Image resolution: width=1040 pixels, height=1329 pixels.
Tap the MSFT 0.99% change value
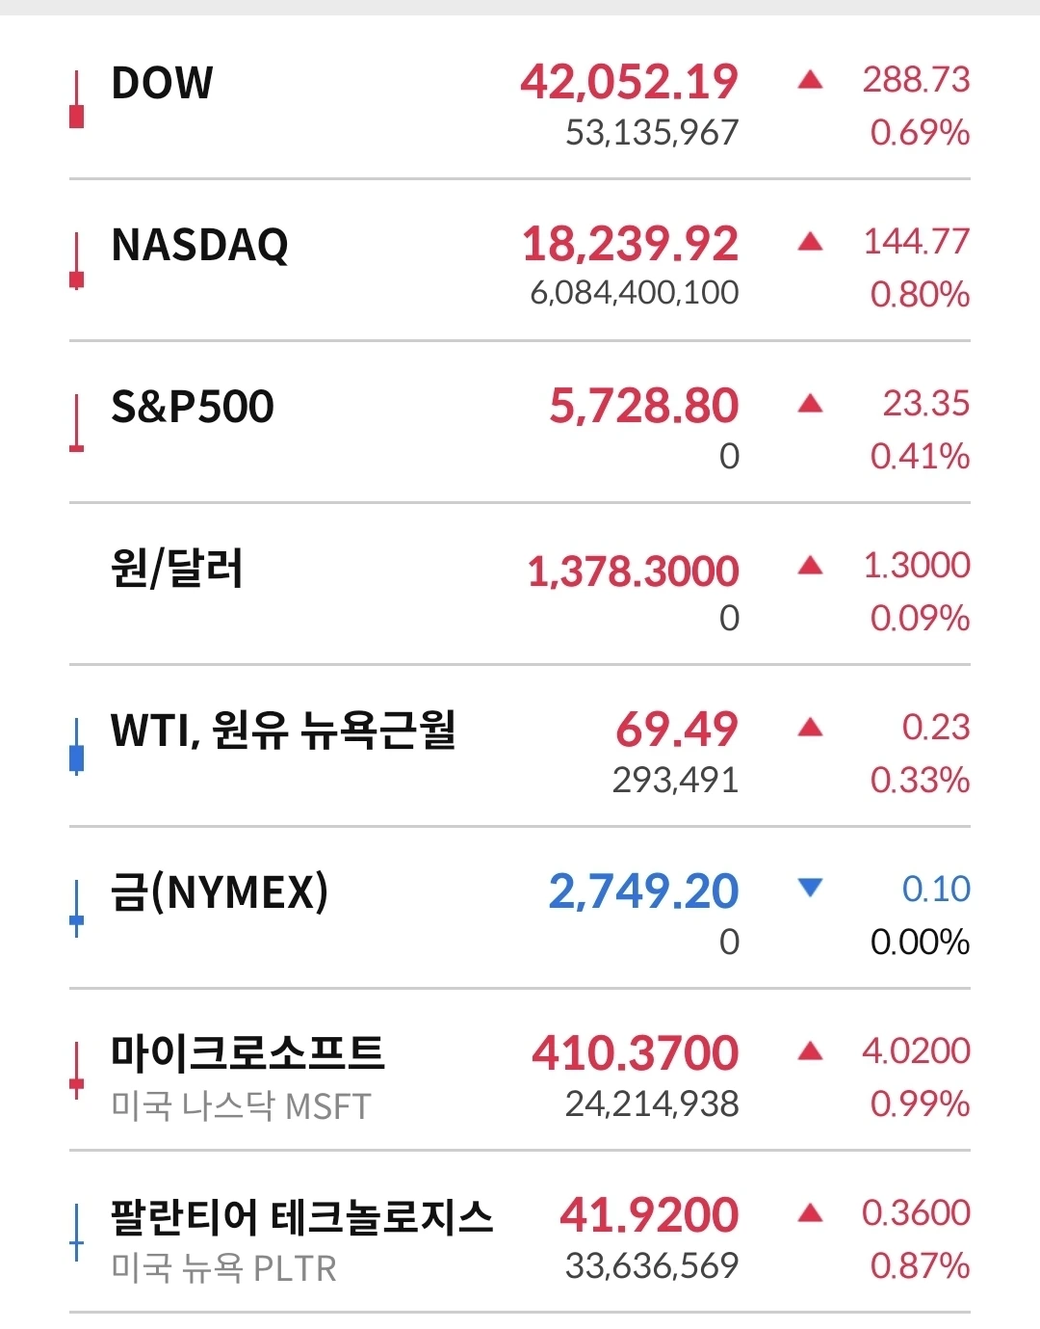[920, 1104]
